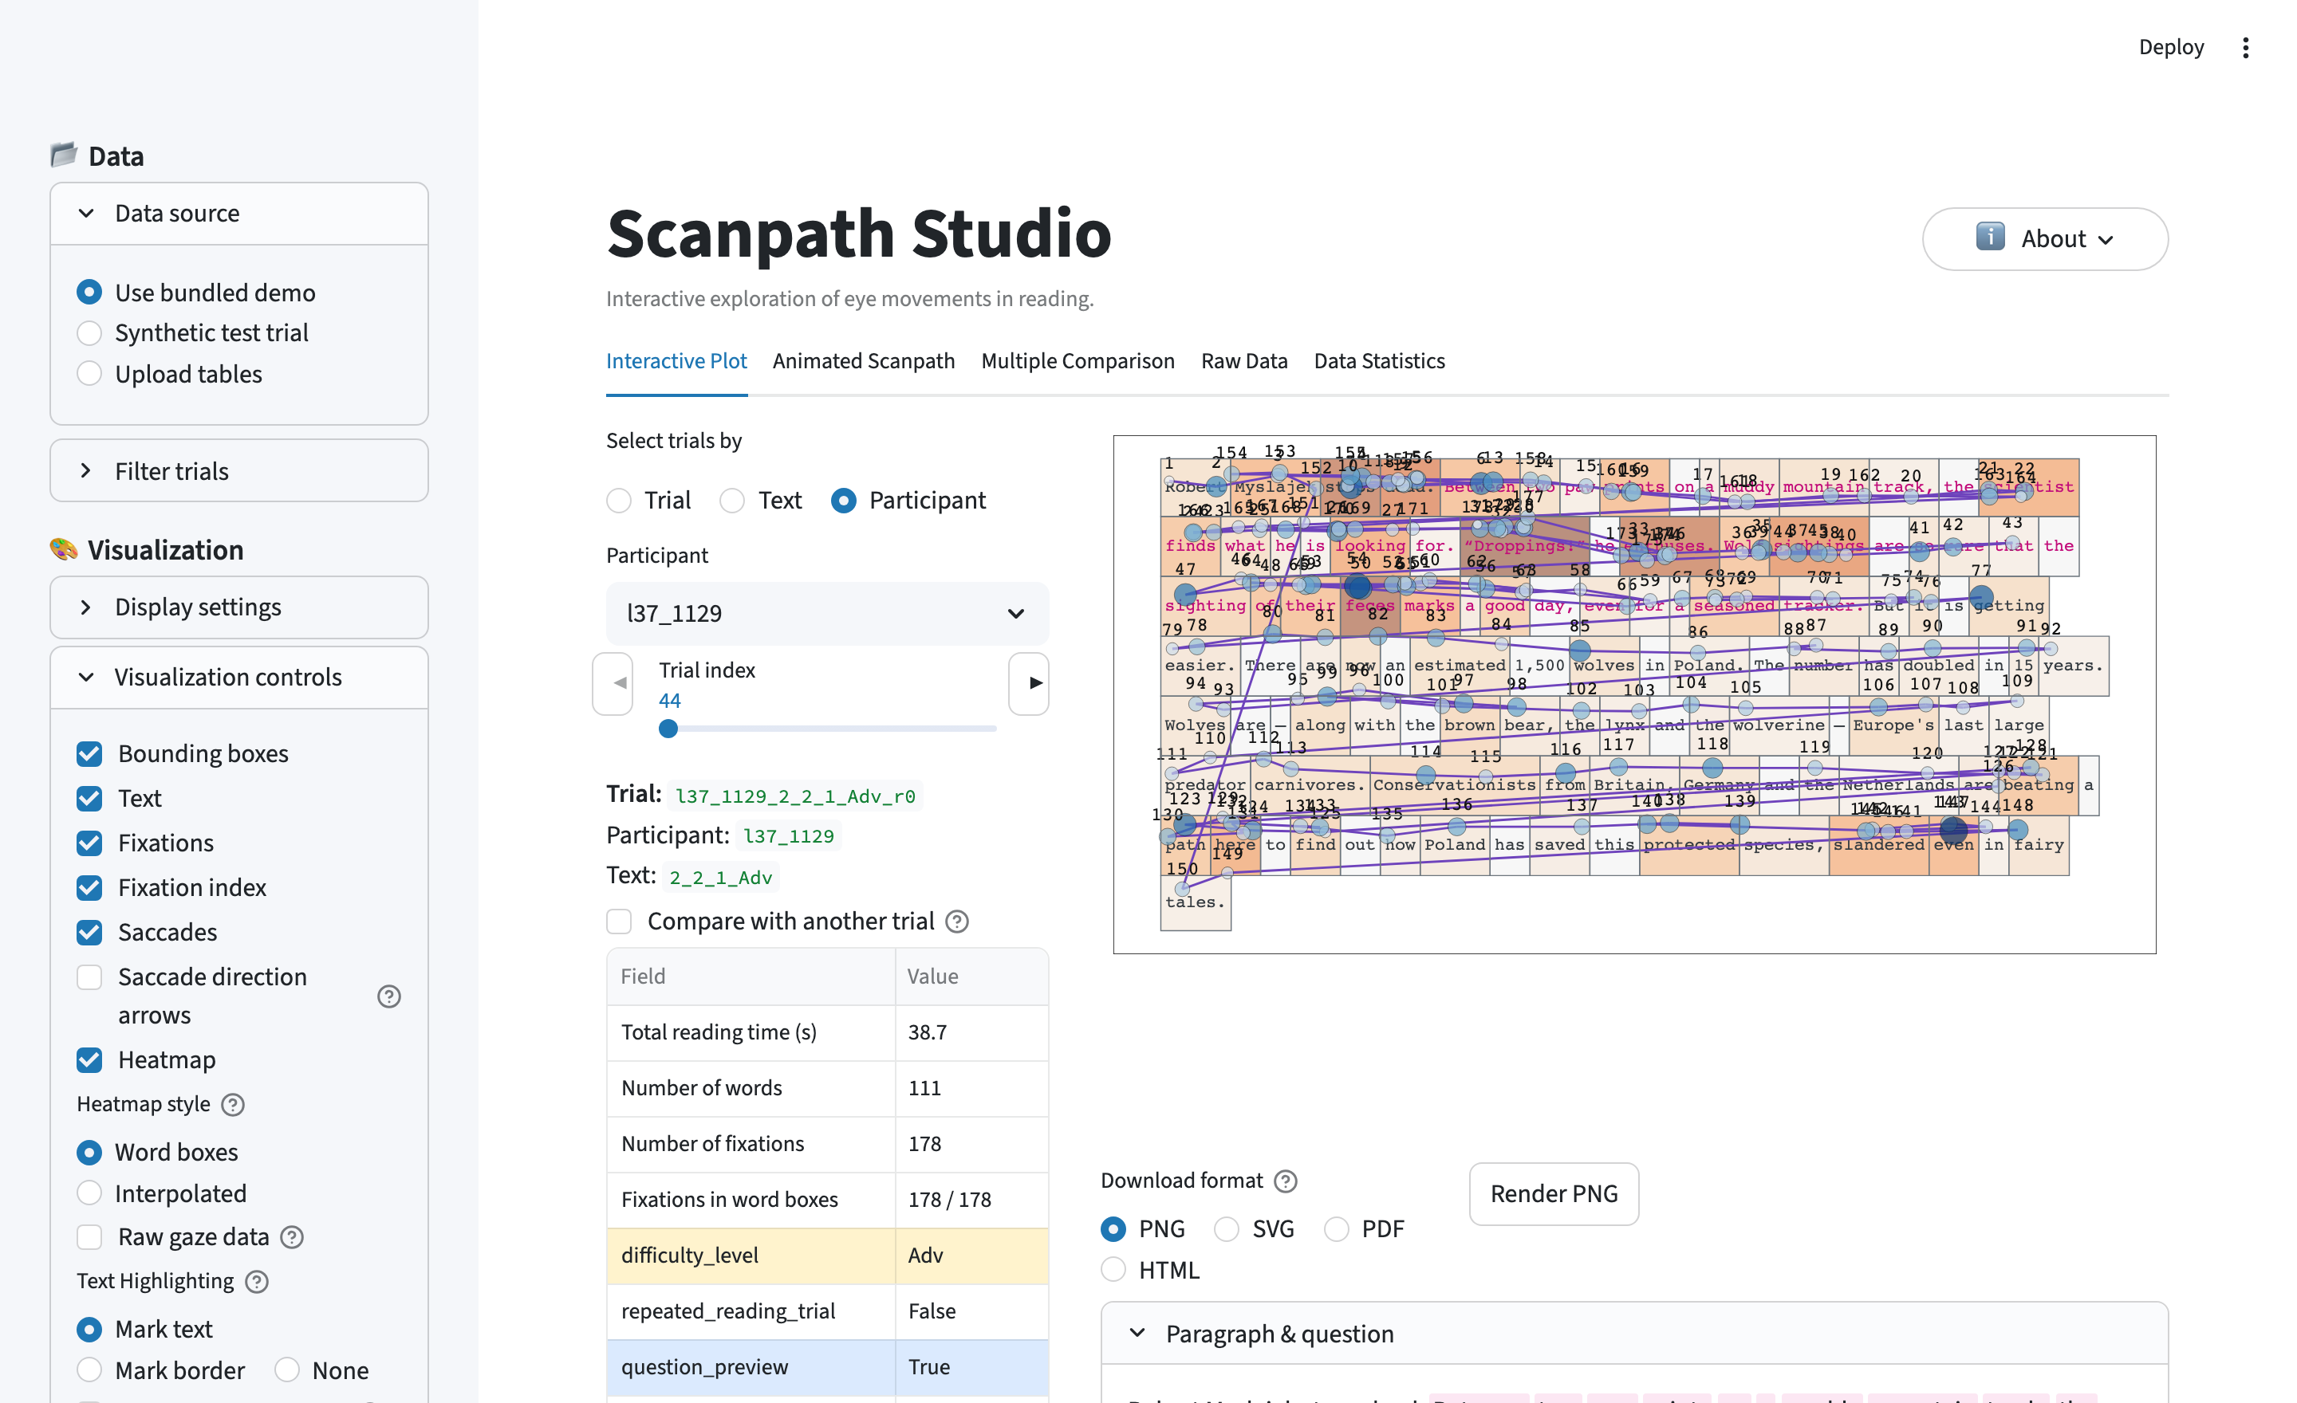Click help icon beside Raw gaze data

point(292,1236)
